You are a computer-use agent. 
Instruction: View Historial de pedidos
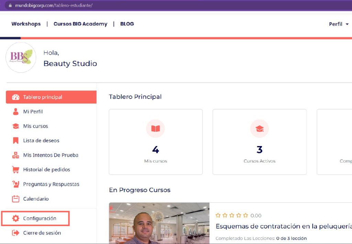tap(47, 170)
